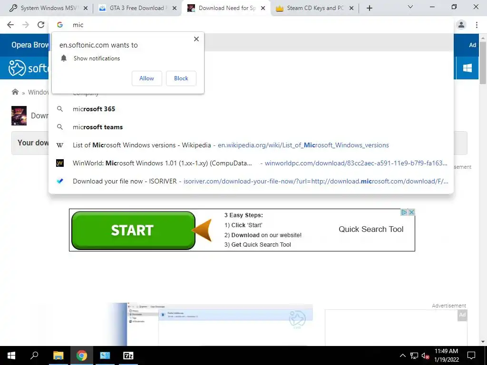Image resolution: width=487 pixels, height=365 pixels.
Task: Open Wikipedia Microsoft Windows versions suggestion
Action: pyautogui.click(x=251, y=145)
